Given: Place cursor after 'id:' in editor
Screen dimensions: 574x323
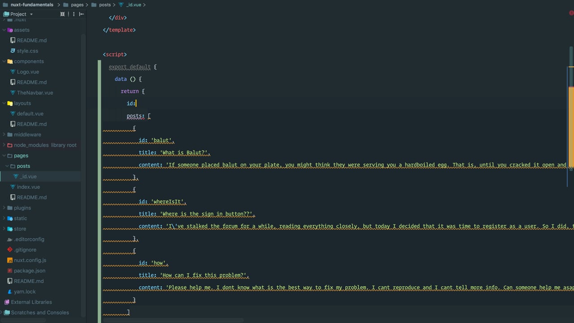Looking at the screenshot, I should [136, 104].
